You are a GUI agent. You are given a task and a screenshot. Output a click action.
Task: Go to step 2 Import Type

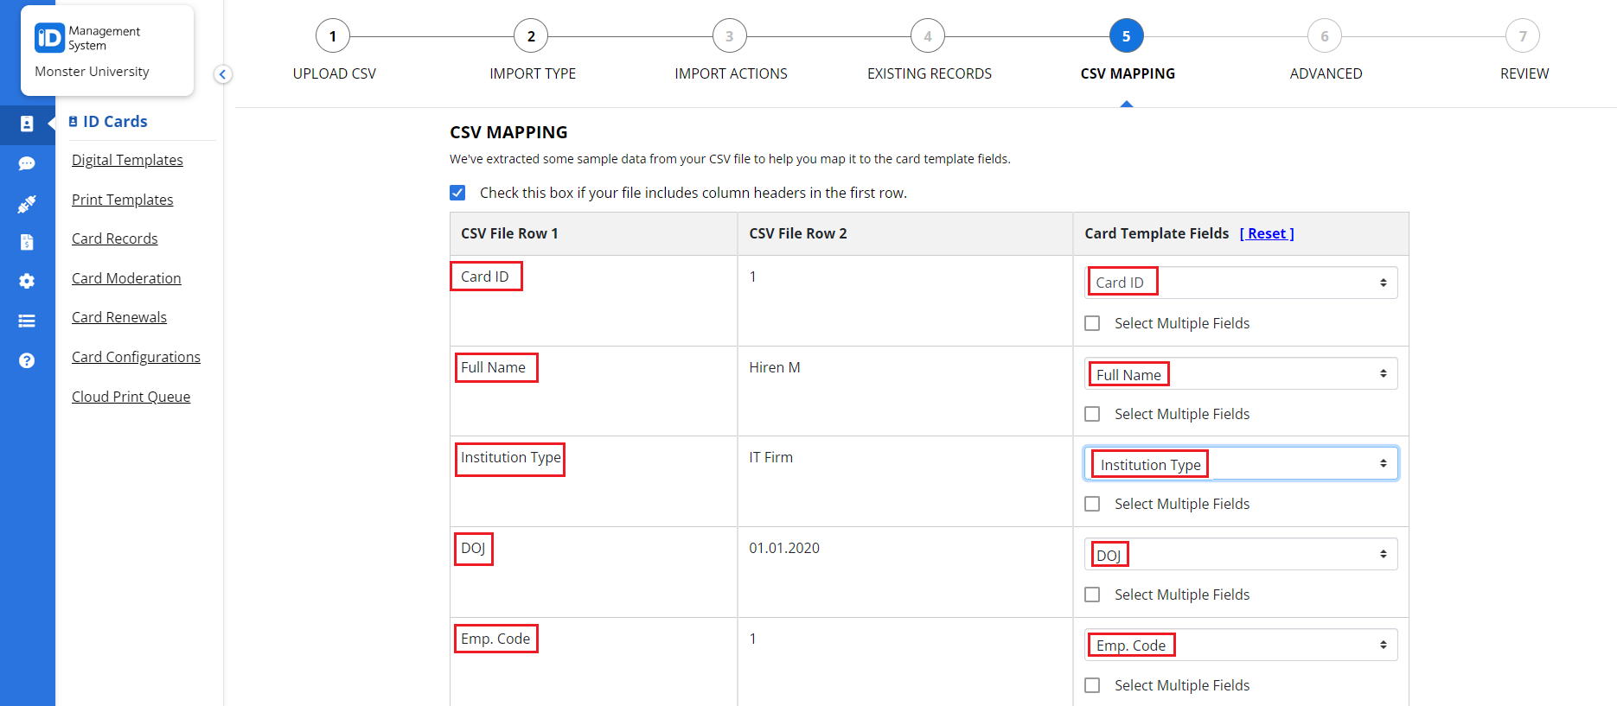coord(531,36)
